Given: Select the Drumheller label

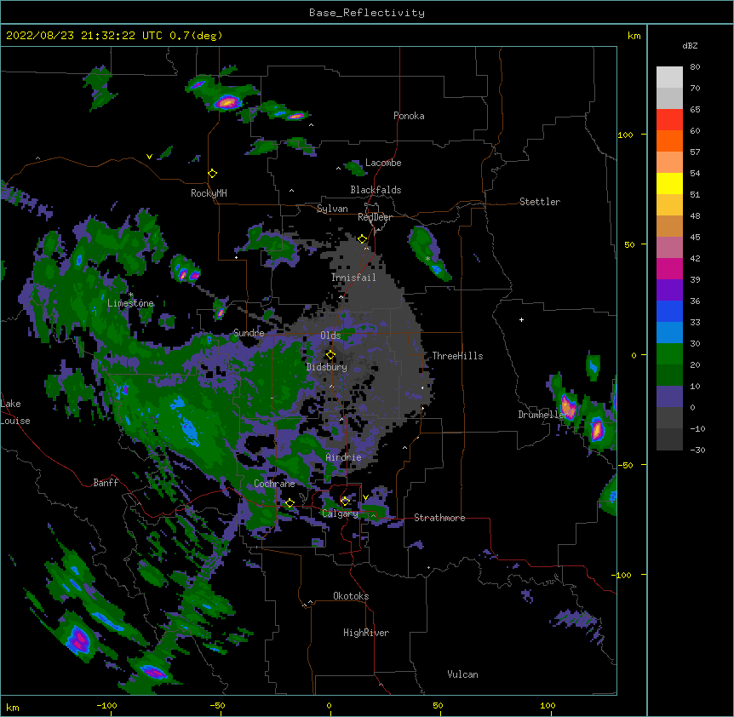Looking at the screenshot, I should (542, 415).
